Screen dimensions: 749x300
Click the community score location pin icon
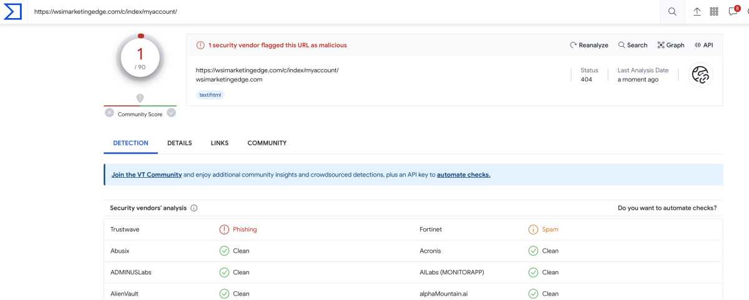tap(140, 98)
